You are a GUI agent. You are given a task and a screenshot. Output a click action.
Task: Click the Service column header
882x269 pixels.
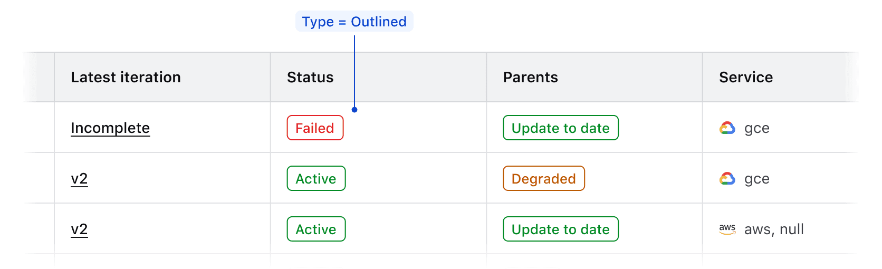point(745,78)
